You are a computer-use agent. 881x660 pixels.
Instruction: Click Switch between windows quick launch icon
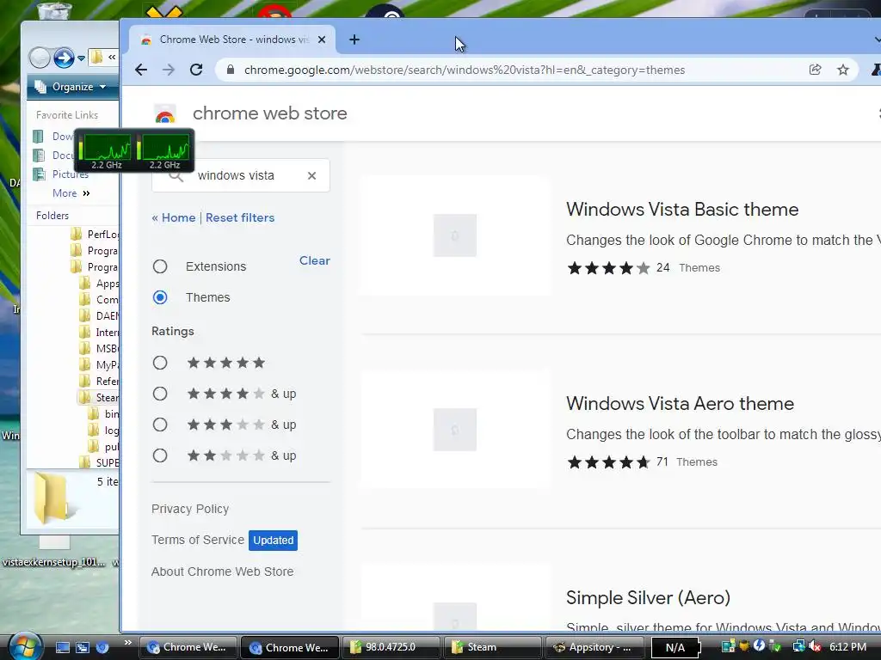83,647
